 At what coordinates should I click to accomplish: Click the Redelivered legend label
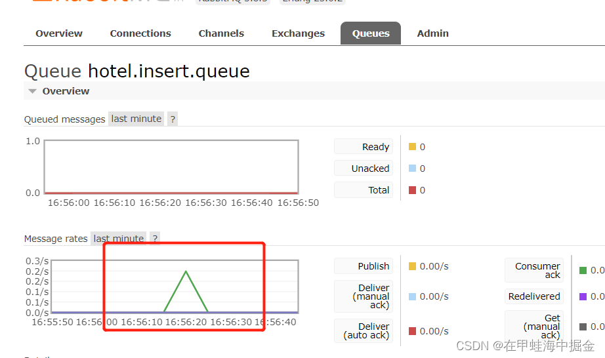(534, 296)
